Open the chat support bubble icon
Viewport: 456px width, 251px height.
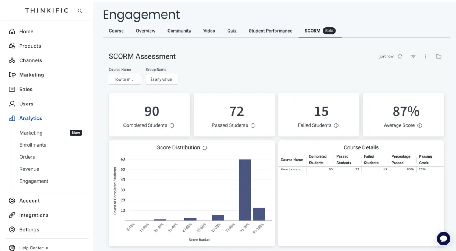coord(443,239)
